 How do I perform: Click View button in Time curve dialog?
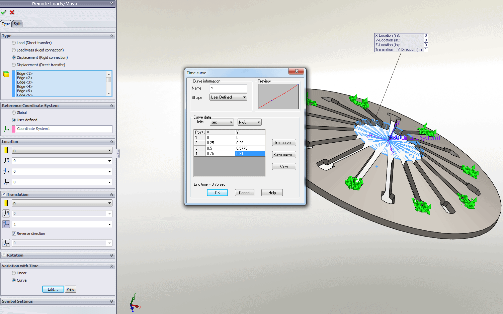(284, 167)
